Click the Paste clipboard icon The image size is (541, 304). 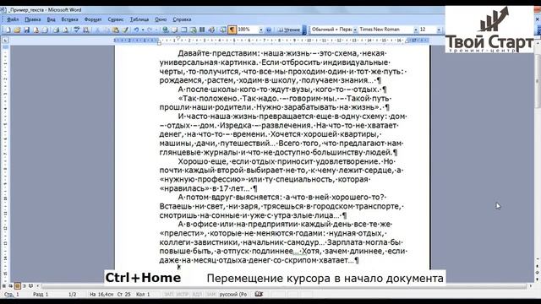pyautogui.click(x=116, y=30)
